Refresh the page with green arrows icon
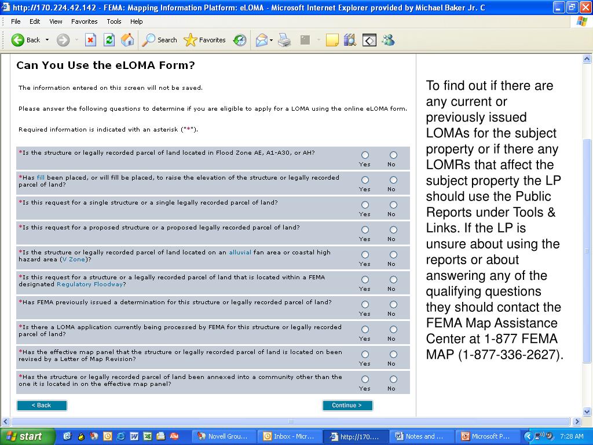 click(109, 40)
